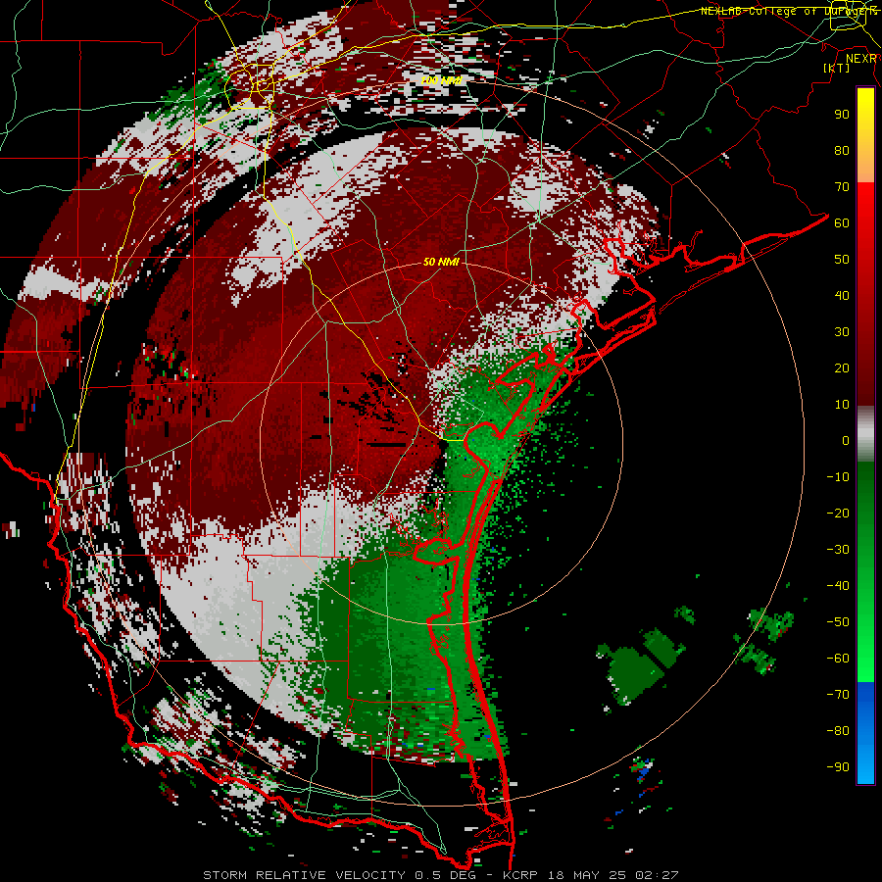Click the Storm Relative Velocity caption at bottom
This screenshot has height=882, width=882.
(x=440, y=875)
